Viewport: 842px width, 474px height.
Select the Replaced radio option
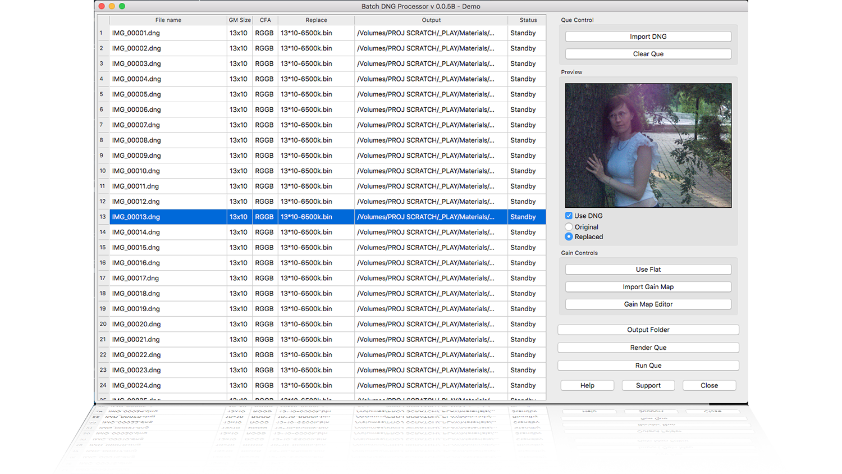[x=569, y=237]
